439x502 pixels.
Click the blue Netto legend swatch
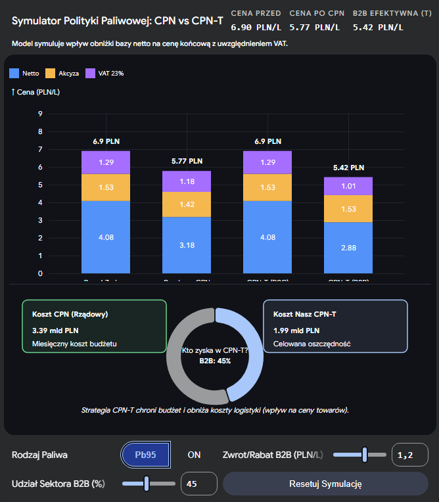pyautogui.click(x=14, y=74)
